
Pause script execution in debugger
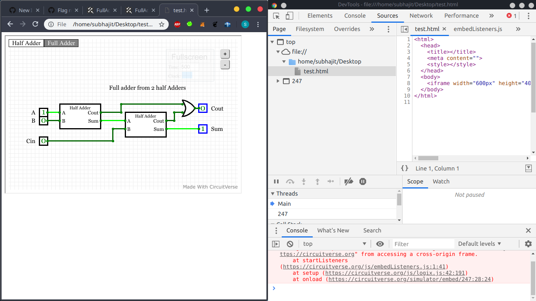276,181
